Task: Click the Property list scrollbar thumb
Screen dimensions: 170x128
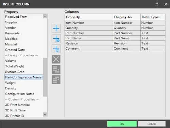Action: point(45,77)
